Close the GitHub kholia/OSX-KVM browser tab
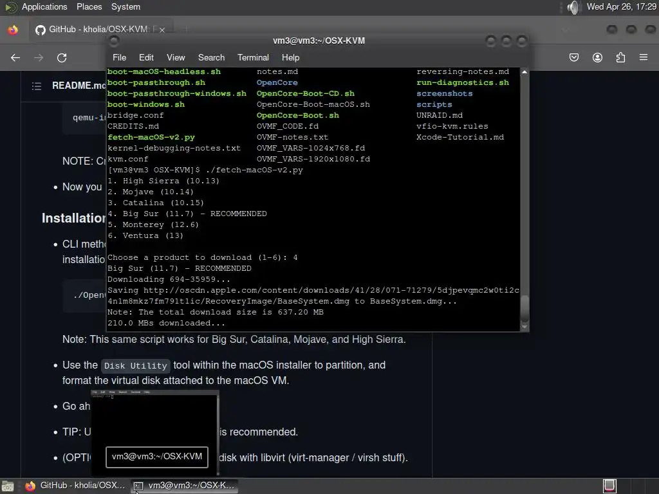Viewport: 659px width, 494px height. (162, 30)
